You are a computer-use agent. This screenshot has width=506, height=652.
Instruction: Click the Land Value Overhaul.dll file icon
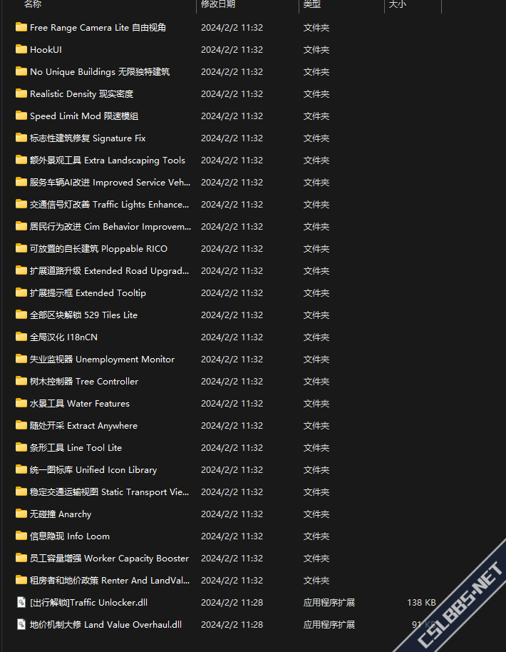pos(21,624)
